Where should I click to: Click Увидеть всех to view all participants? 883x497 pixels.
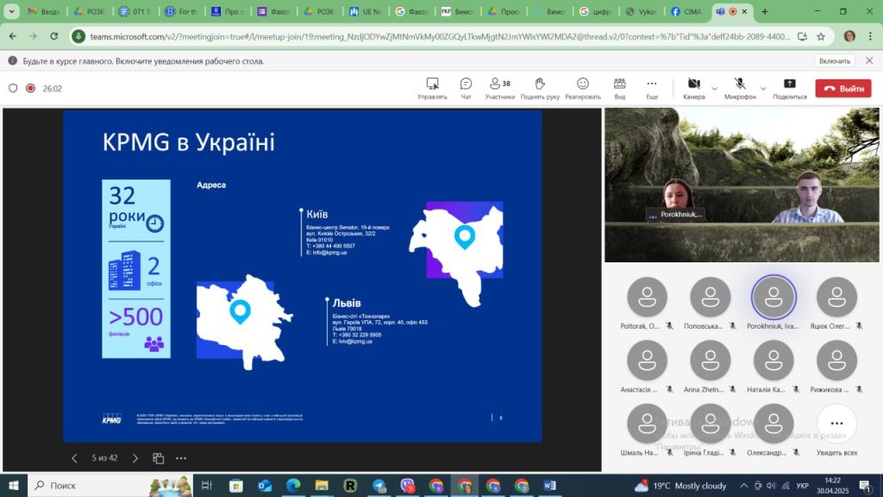(x=836, y=424)
